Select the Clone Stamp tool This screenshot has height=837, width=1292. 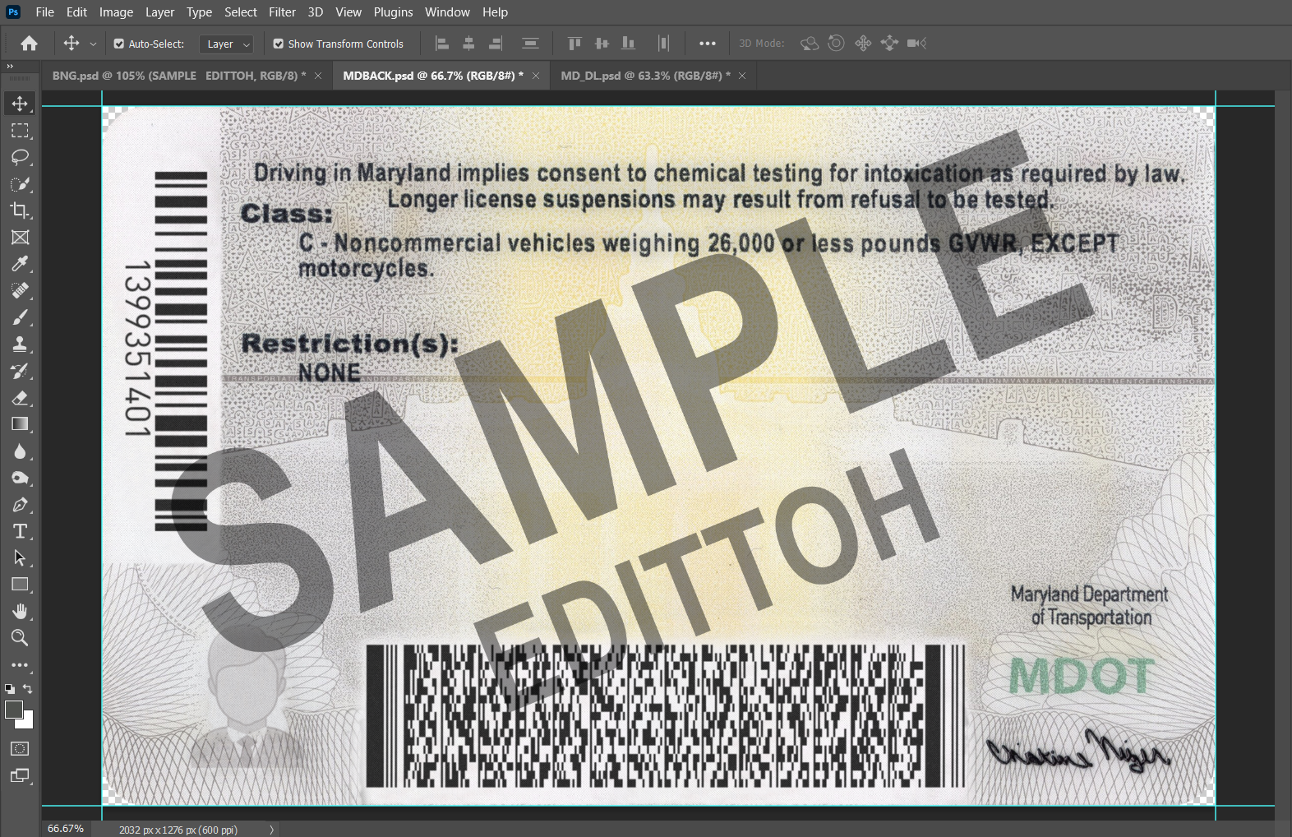pos(20,345)
